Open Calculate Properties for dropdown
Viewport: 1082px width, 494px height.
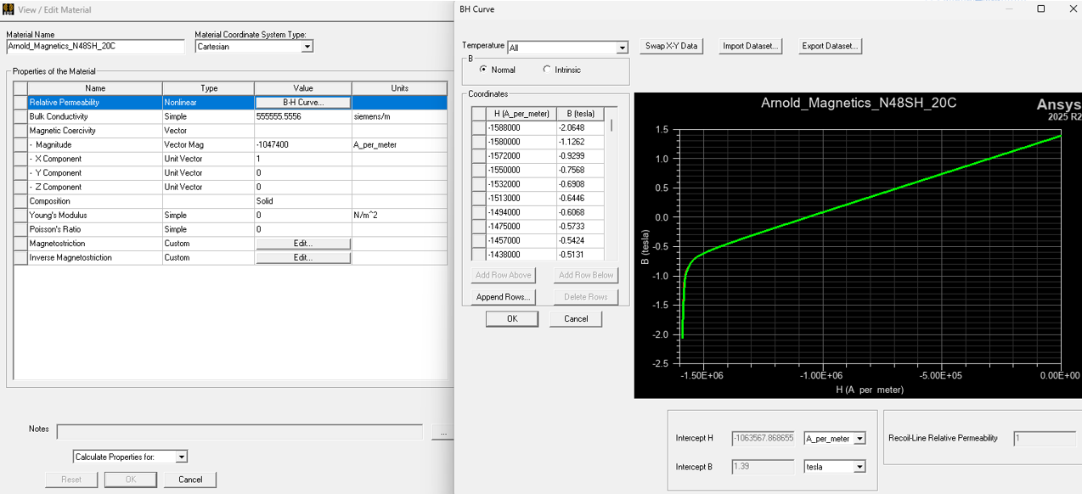pos(181,457)
